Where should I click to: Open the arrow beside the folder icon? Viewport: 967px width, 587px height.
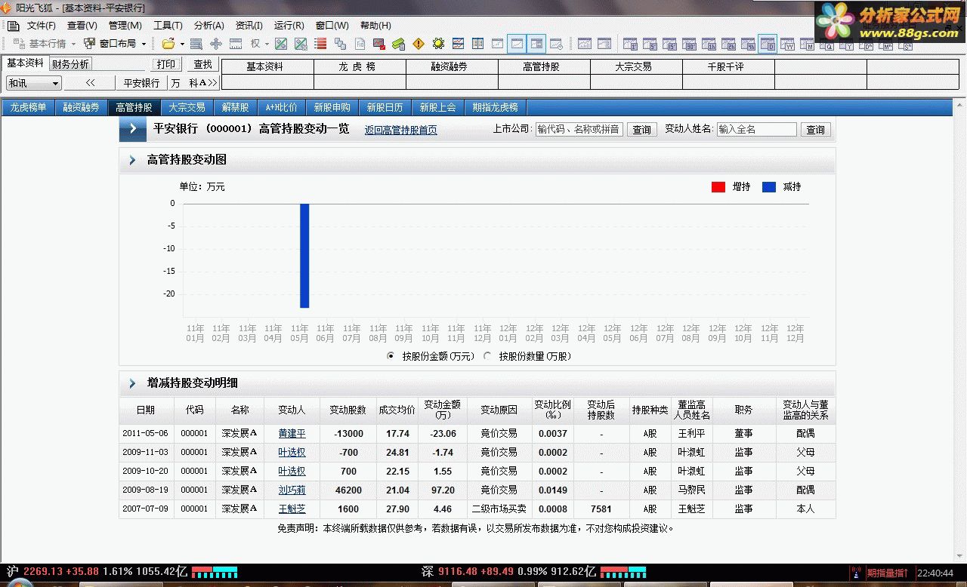[182, 44]
